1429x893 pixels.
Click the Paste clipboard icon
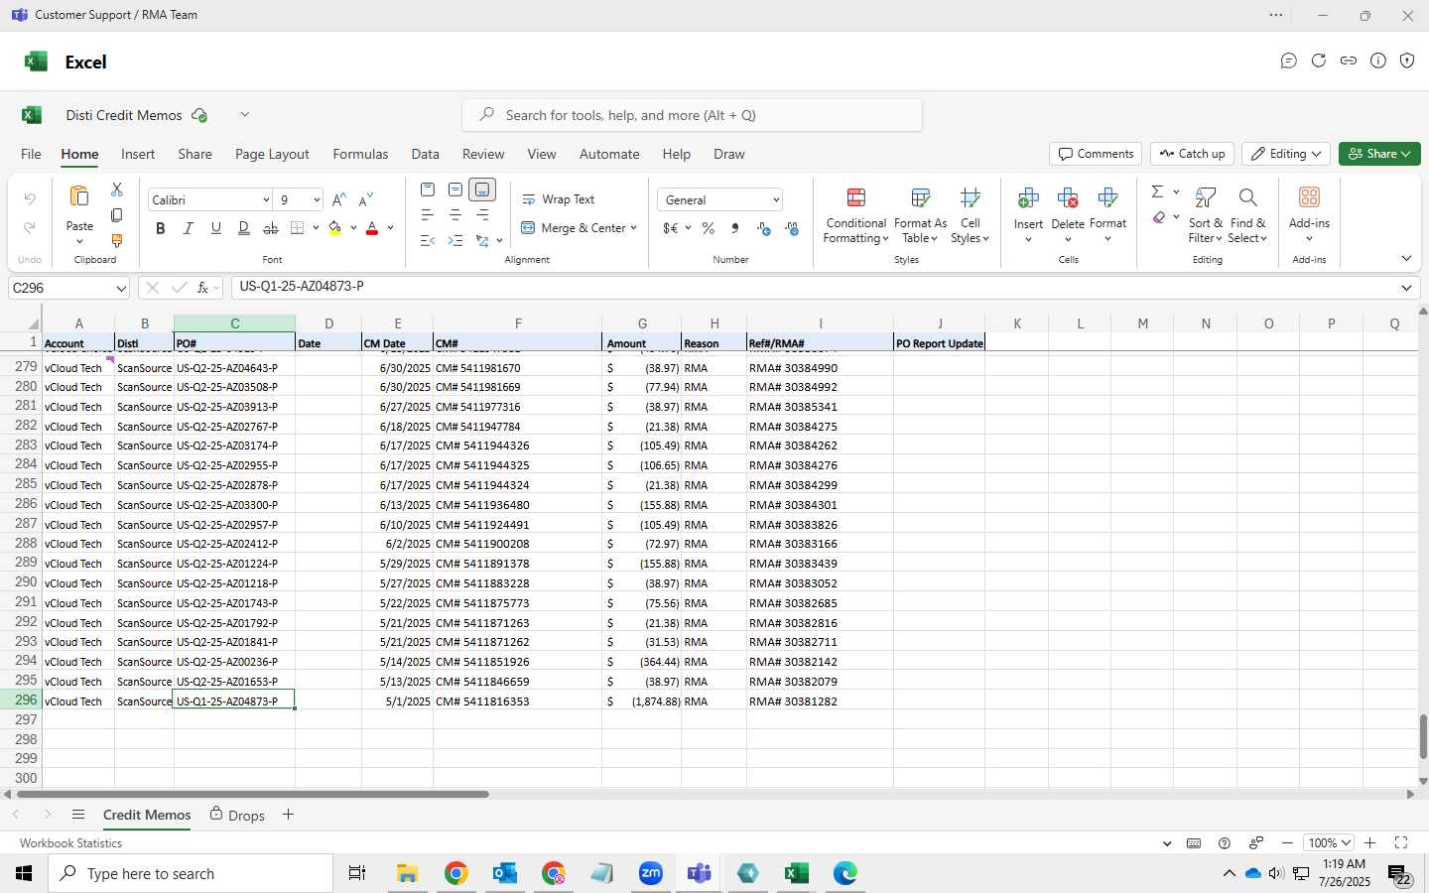coord(79,196)
